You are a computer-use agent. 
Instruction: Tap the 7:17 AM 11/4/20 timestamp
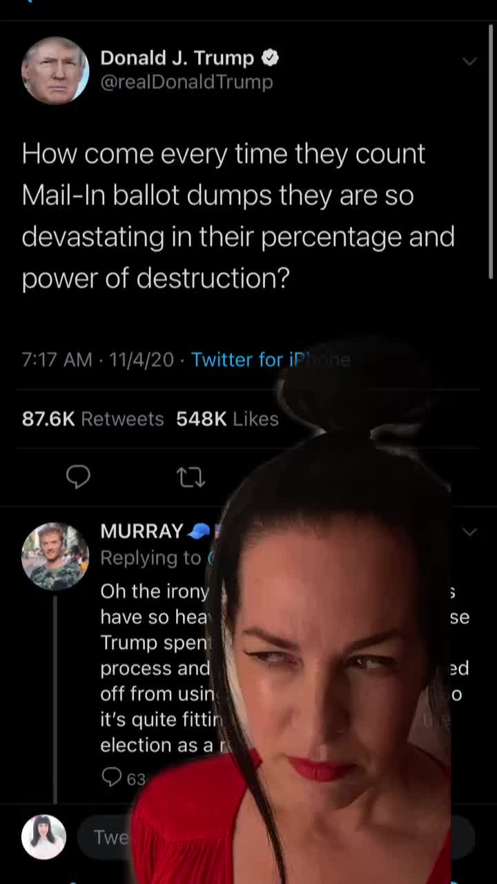(97, 360)
